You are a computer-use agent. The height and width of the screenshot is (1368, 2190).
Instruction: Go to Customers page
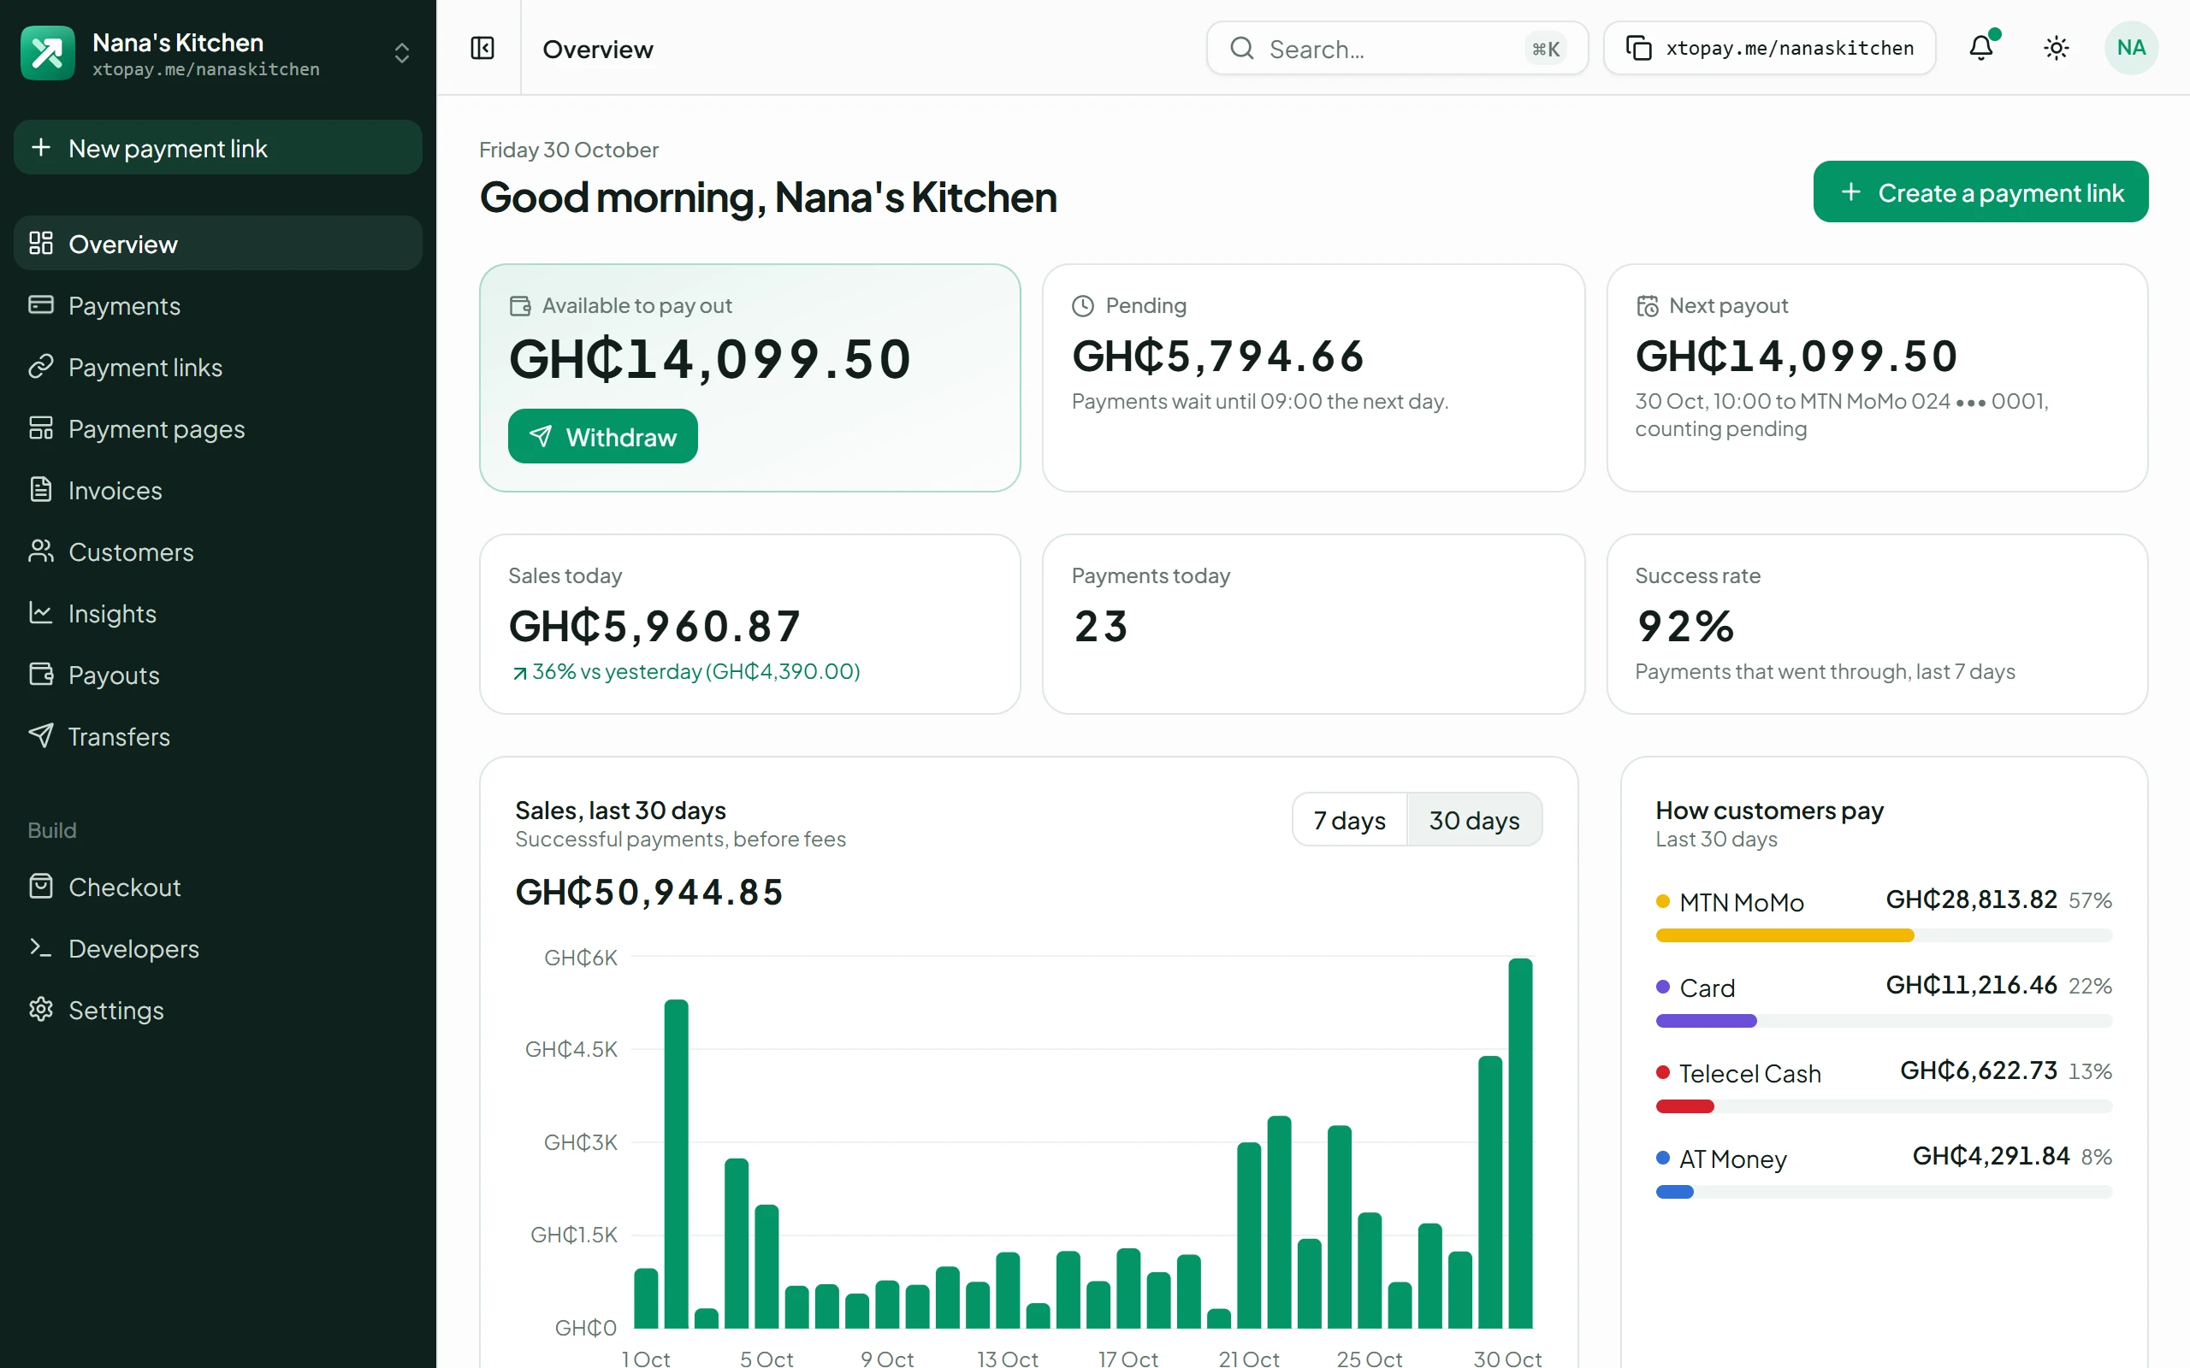218,551
